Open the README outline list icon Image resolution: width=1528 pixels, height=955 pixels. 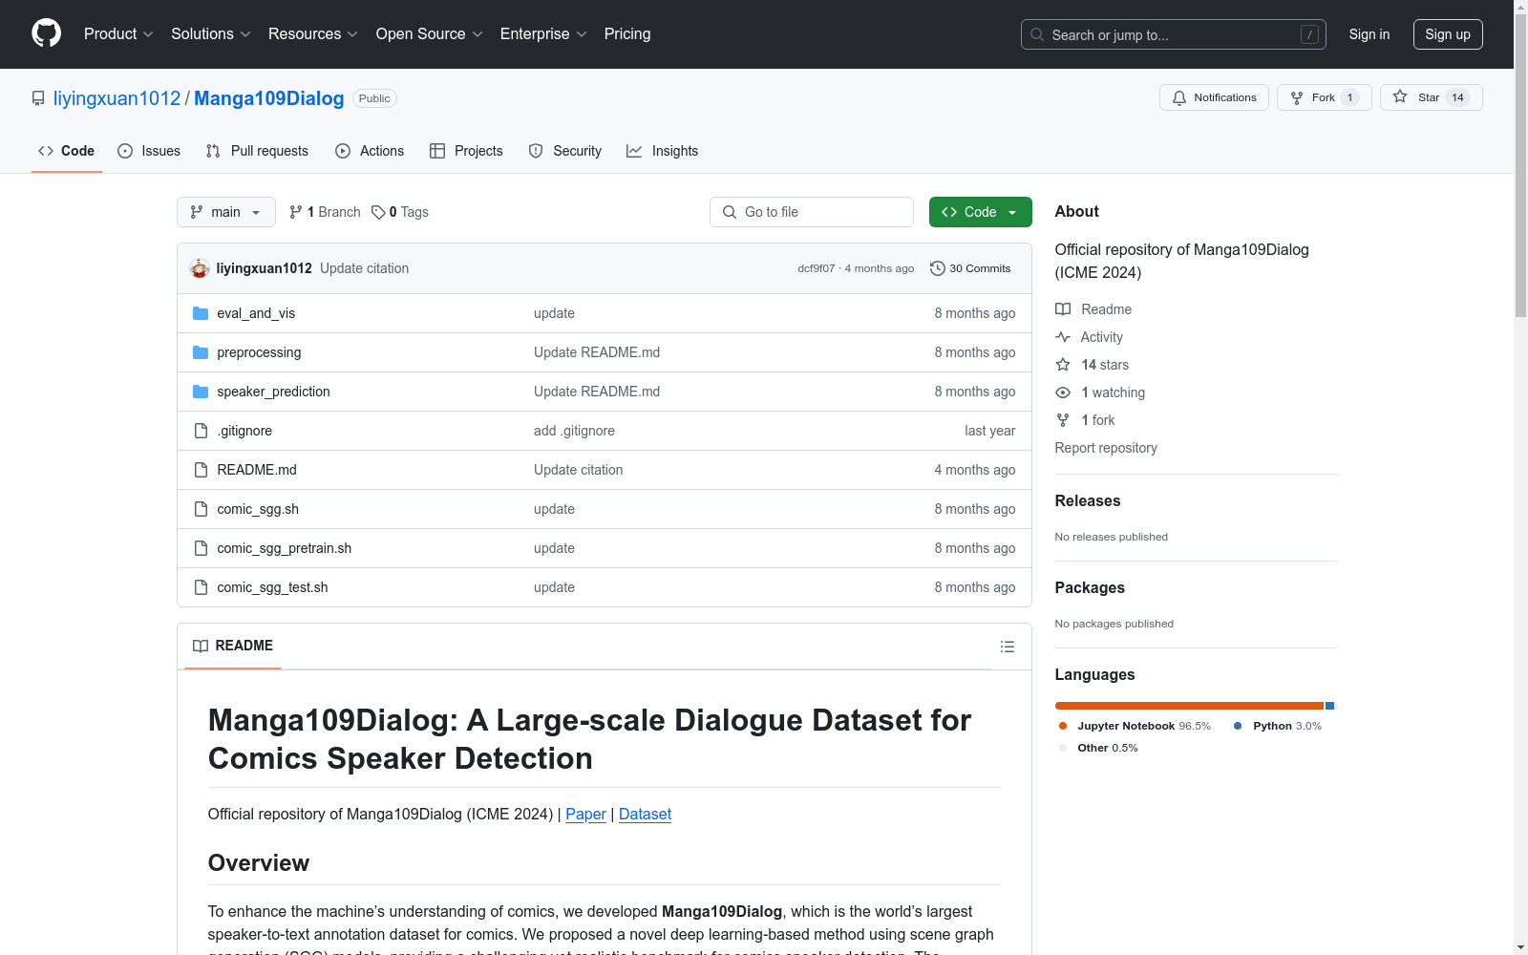[x=1008, y=647]
